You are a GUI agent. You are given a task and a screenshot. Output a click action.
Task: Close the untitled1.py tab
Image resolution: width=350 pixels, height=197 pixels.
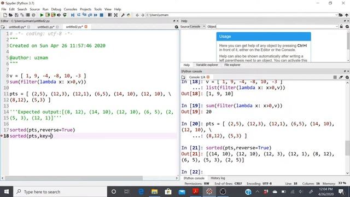(x=57, y=27)
